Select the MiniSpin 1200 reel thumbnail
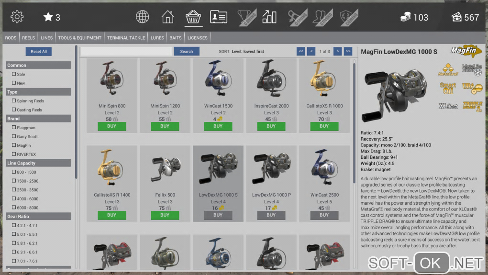The image size is (488, 275). pyautogui.click(x=165, y=78)
